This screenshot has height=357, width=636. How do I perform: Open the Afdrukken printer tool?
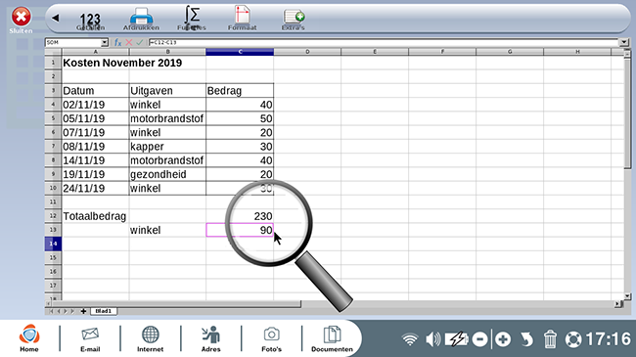[141, 19]
